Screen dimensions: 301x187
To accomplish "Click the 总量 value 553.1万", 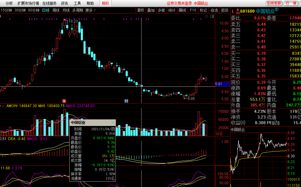I will point(258,99).
